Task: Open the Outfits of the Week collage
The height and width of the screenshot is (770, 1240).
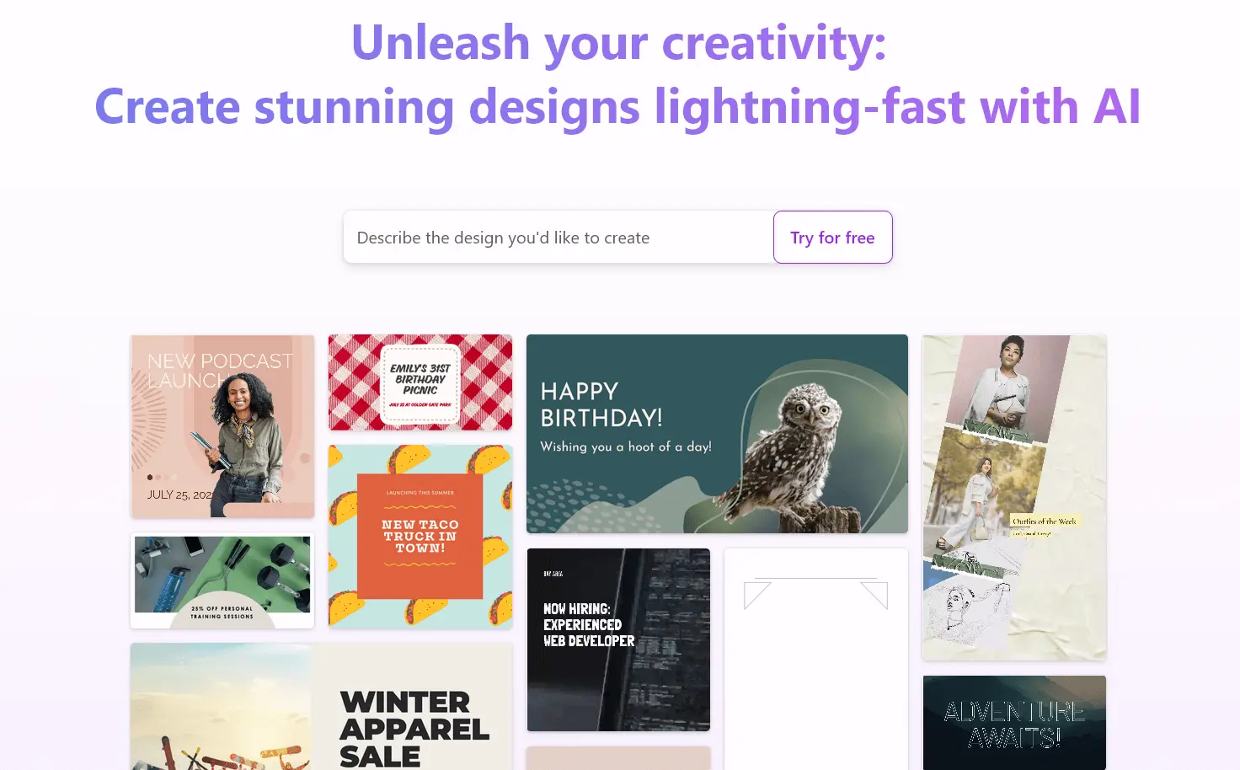Action: tap(1014, 497)
